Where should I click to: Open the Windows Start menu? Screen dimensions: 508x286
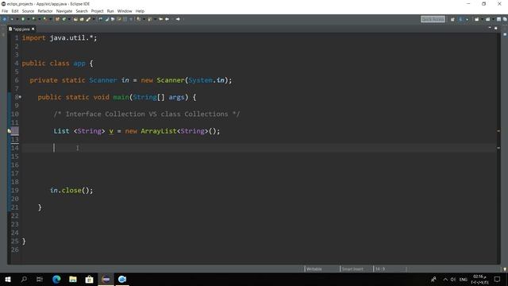[8, 279]
